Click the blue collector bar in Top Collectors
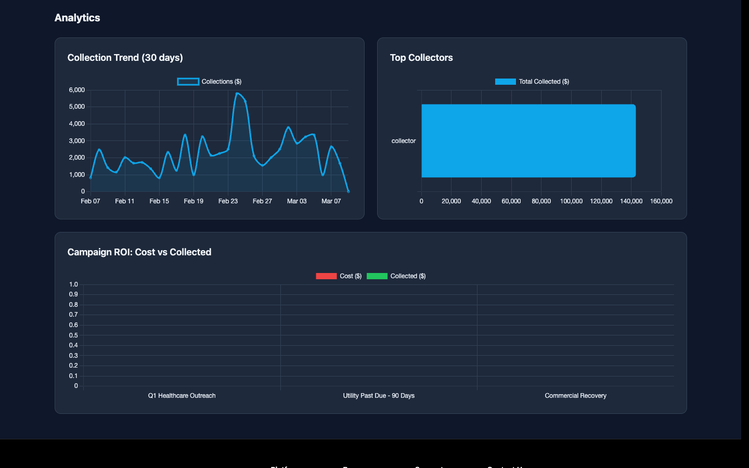Image resolution: width=749 pixels, height=468 pixels. (528, 141)
